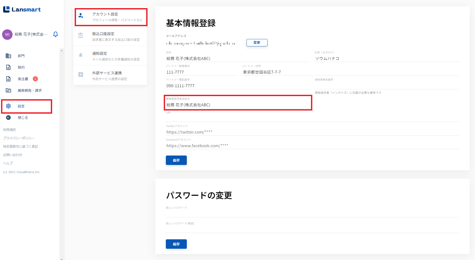
Task: Click the Lansmart logo
Action: 22,10
